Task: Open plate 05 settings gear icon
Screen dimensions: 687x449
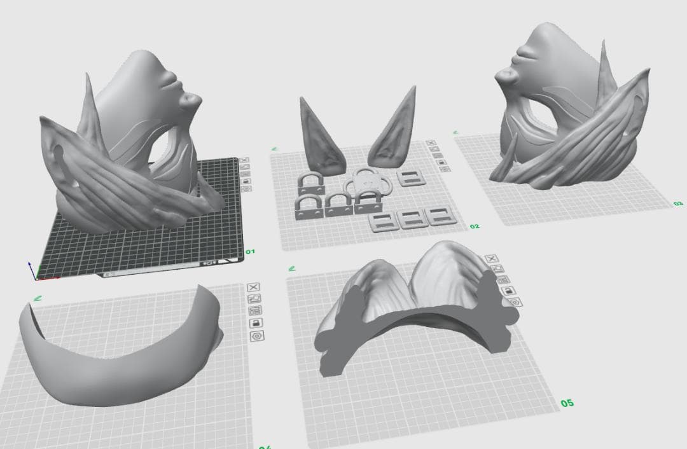Action: coord(513,302)
